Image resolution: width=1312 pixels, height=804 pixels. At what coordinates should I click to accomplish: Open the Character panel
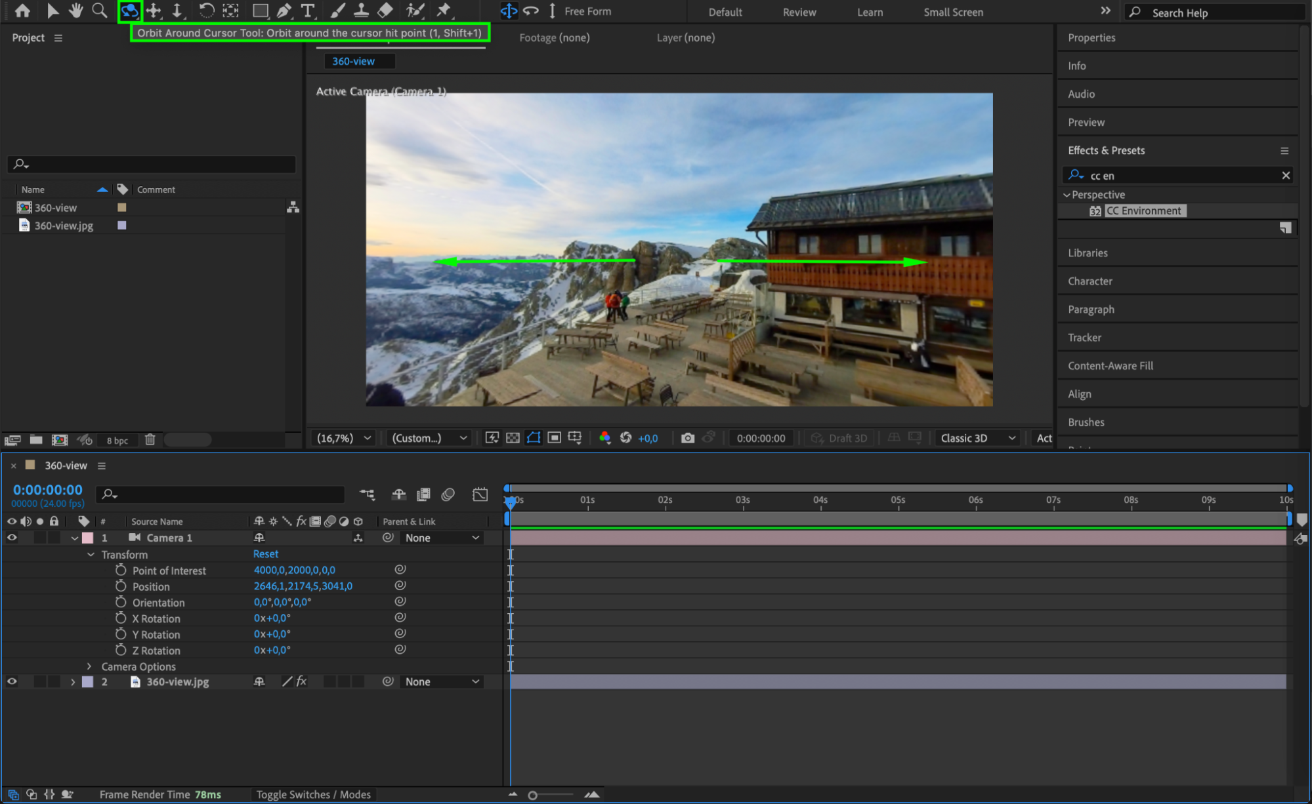1090,281
